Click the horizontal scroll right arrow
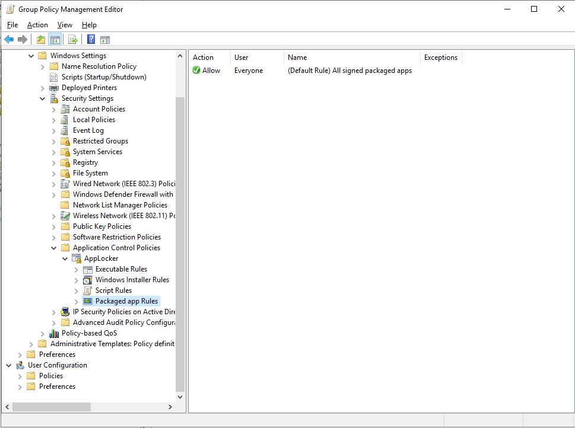The width and height of the screenshot is (575, 428). point(170,407)
